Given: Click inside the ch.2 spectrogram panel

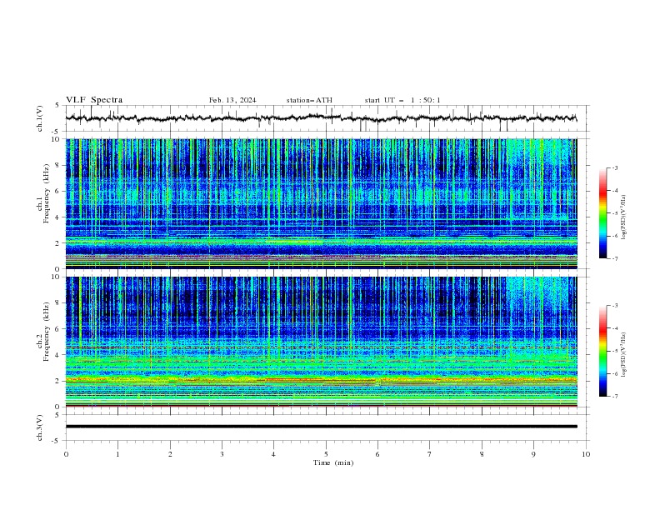Looking at the screenshot, I should (x=321, y=342).
